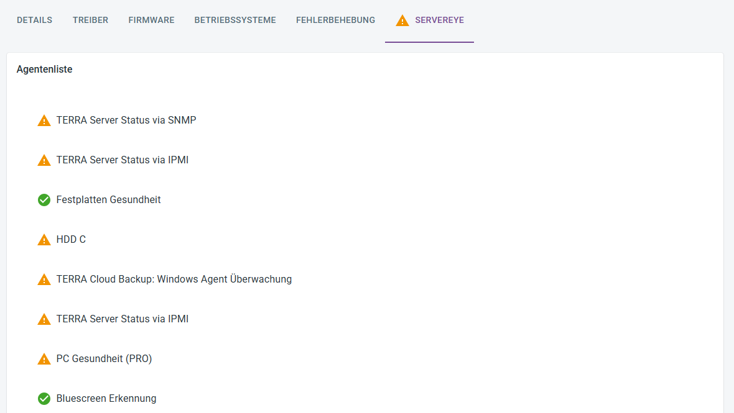Select 'TERRA Server Status via SNMP' entry
Image resolution: width=734 pixels, height=413 pixels.
pos(126,120)
